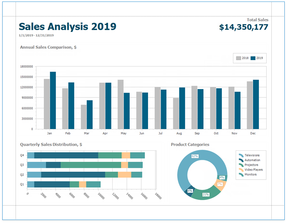The image size is (287, 223).
Task: Click the $14,350,177 total sales value
Action: tap(244, 27)
